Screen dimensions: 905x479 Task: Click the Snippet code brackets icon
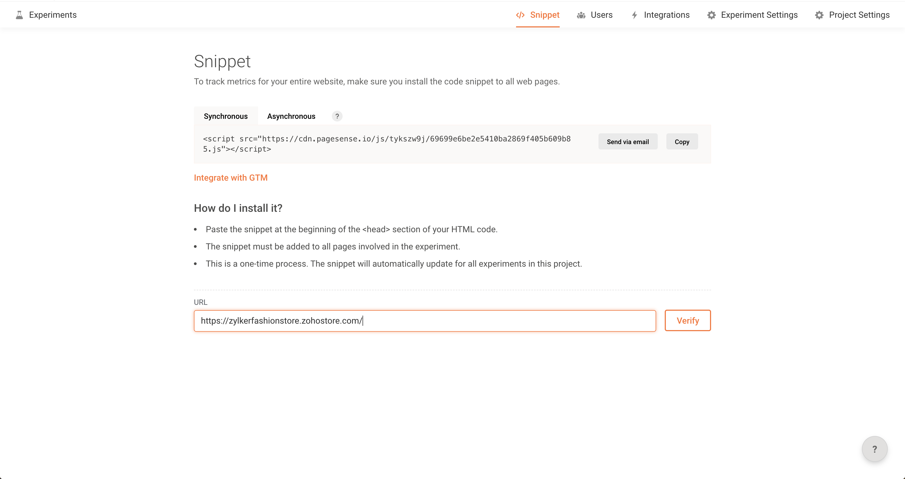tap(520, 15)
